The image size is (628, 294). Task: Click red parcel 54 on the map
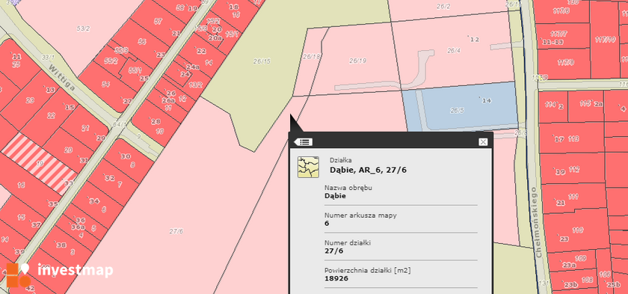(106, 85)
